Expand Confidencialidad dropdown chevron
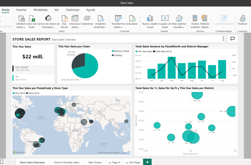 tap(224, 27)
